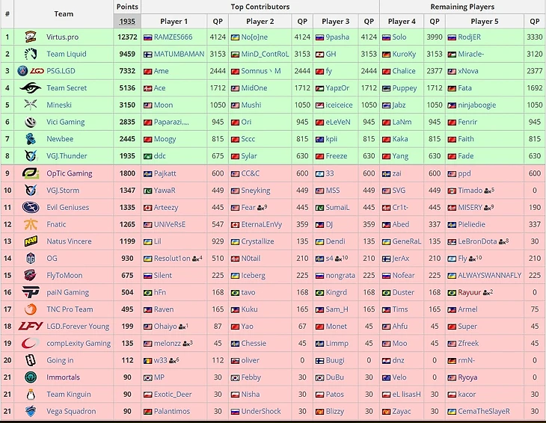Open Dendi's player page
546x423 pixels.
[x=335, y=241]
